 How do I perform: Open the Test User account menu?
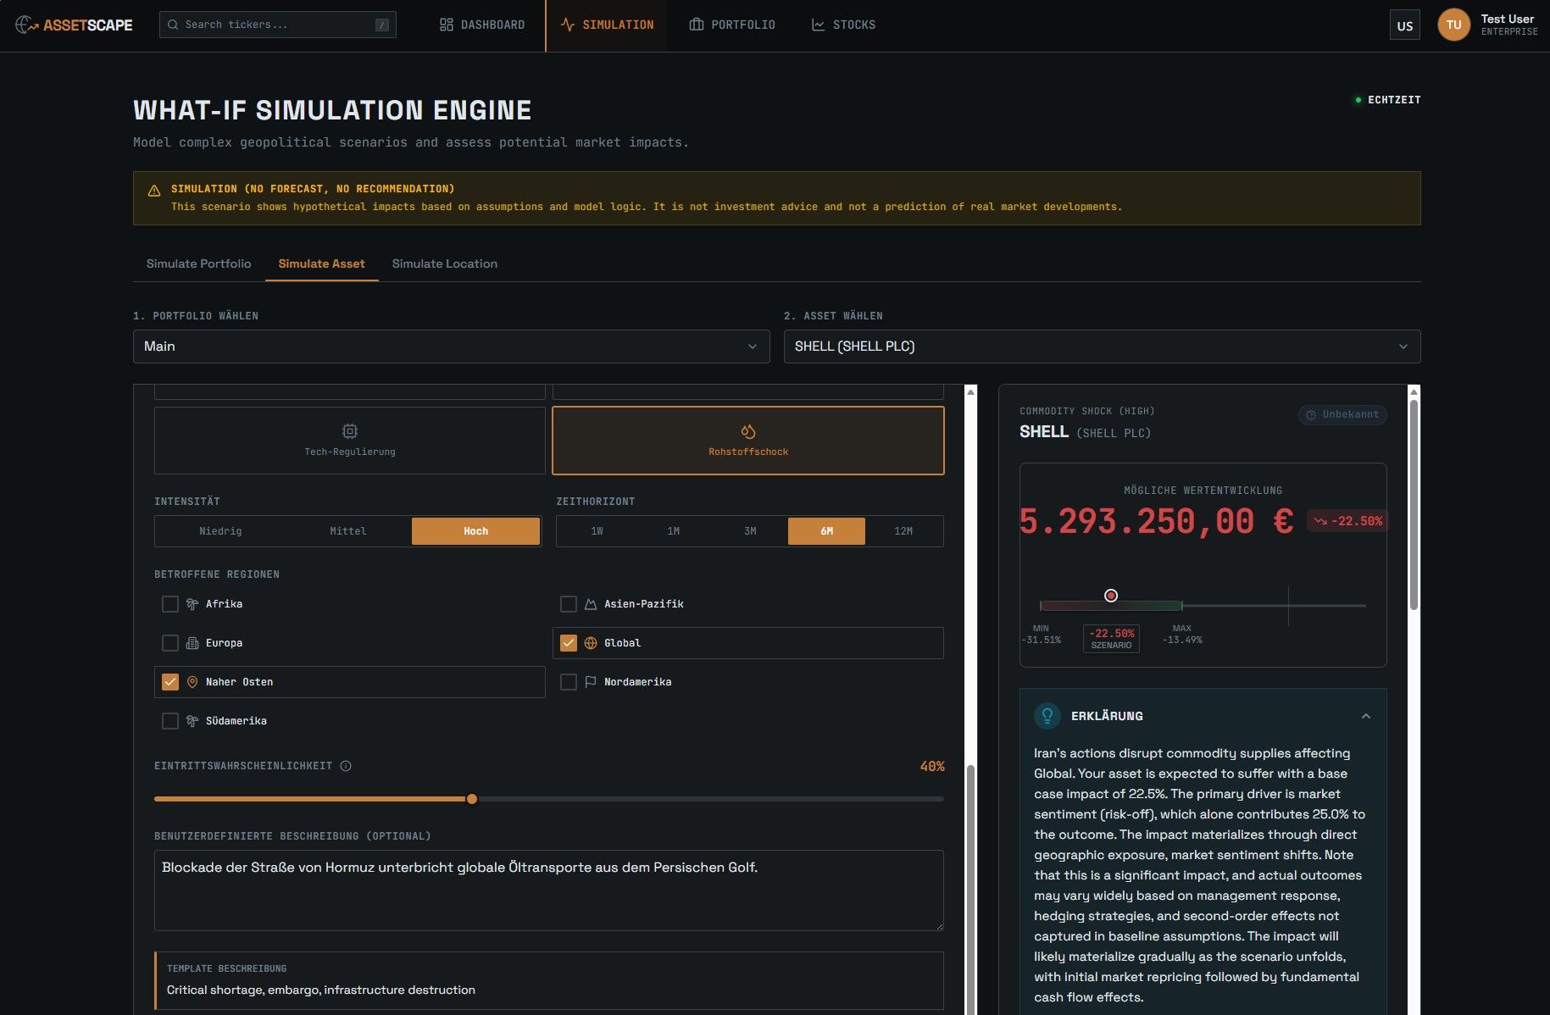(1489, 25)
